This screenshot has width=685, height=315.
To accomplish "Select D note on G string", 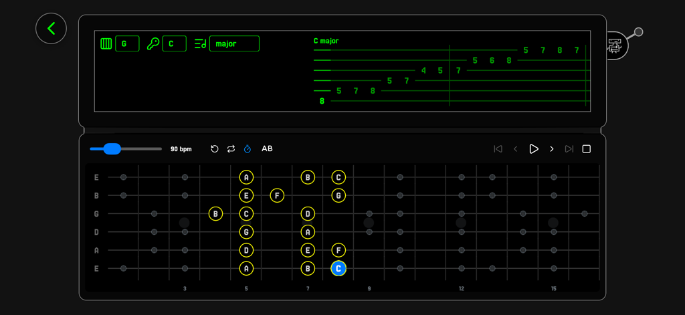I will click(308, 213).
